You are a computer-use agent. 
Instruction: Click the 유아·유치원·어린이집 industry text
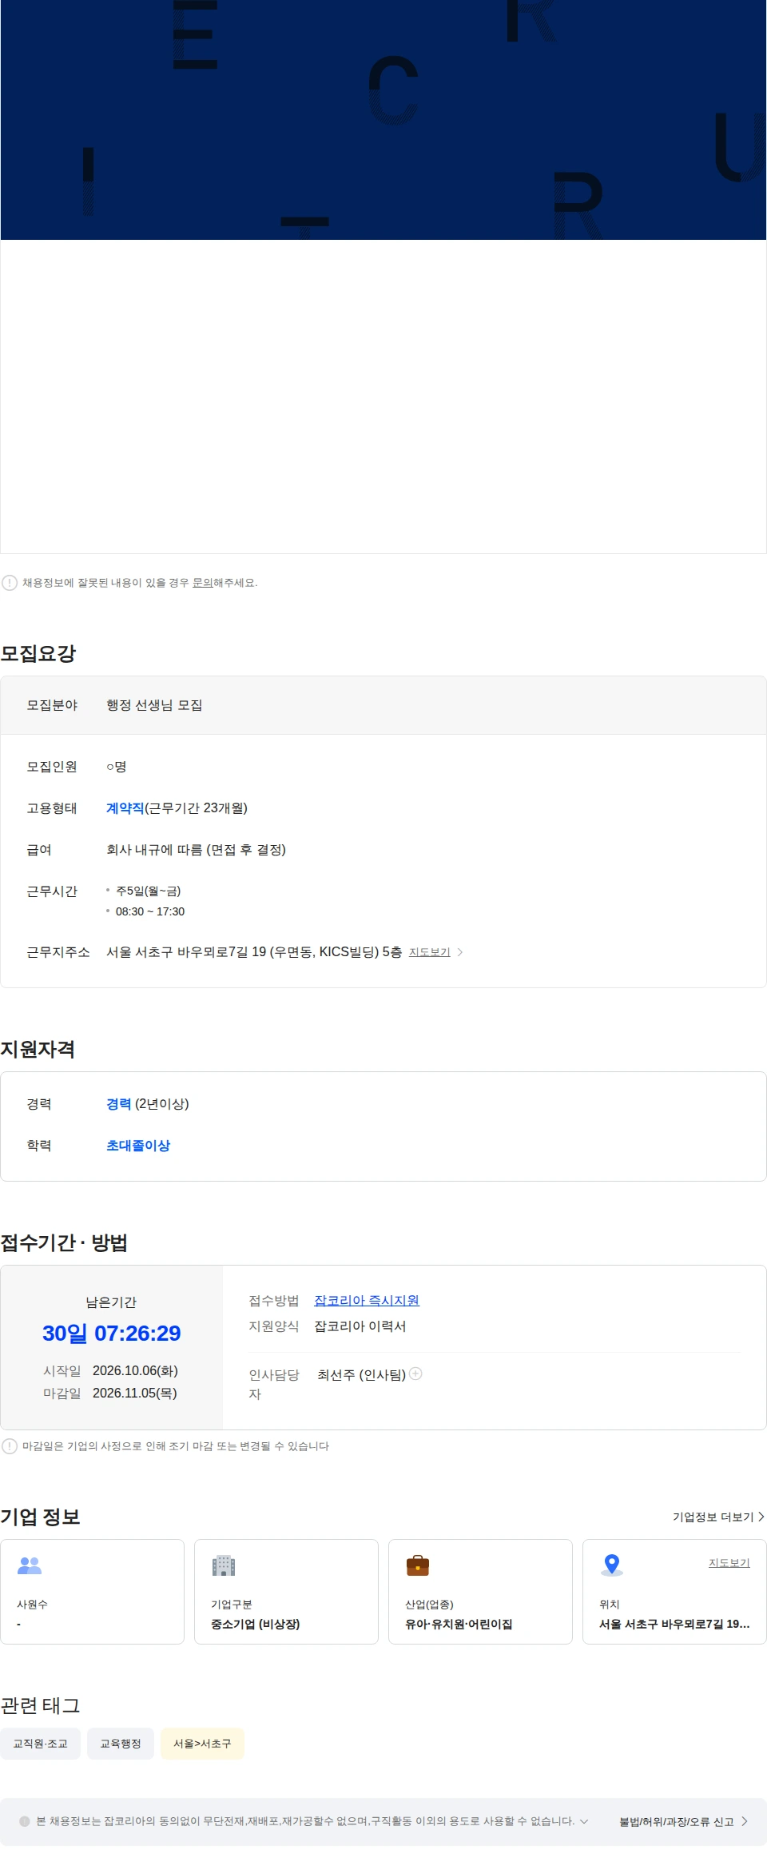tap(459, 1624)
